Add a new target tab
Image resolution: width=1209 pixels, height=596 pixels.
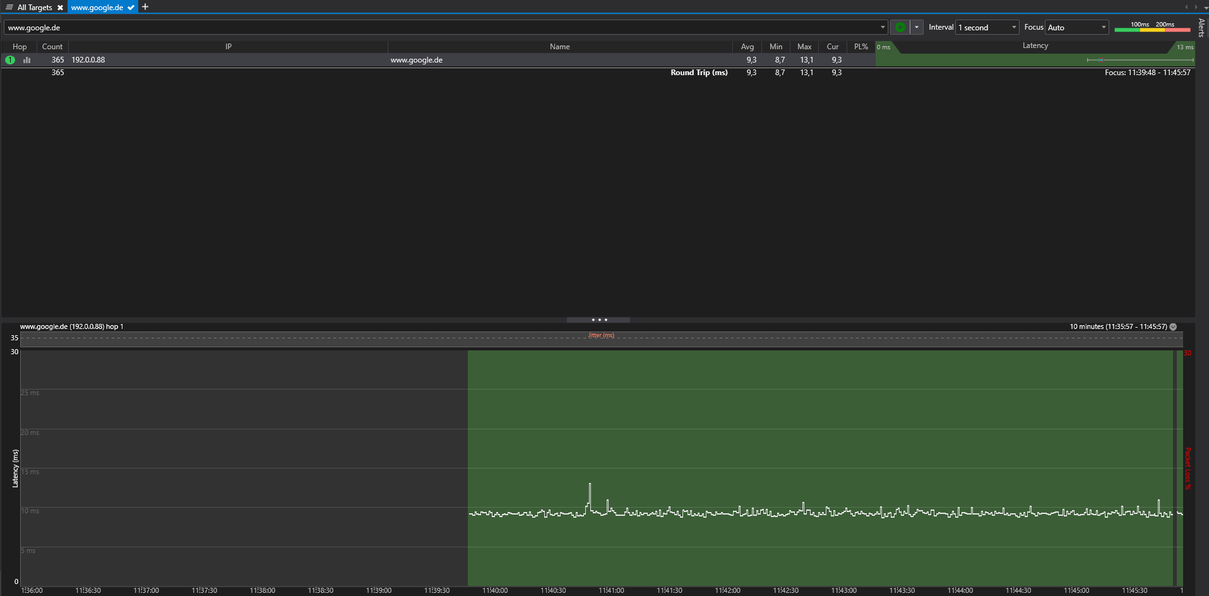click(145, 7)
